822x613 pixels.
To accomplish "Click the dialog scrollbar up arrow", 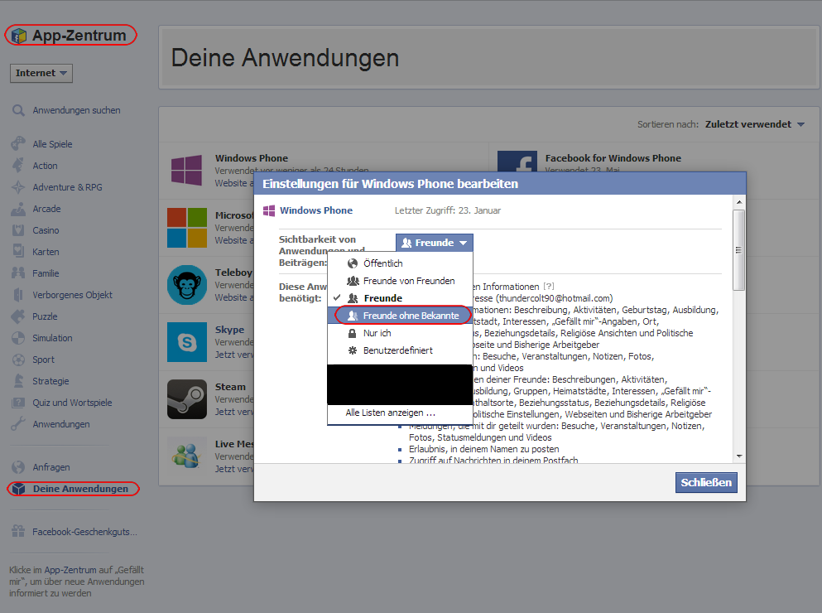I will pyautogui.click(x=738, y=202).
